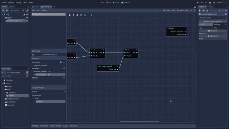Image resolution: width=229 pixels, height=129 pixels.
Task: Play a custom scene
Action: click(x=214, y=3)
